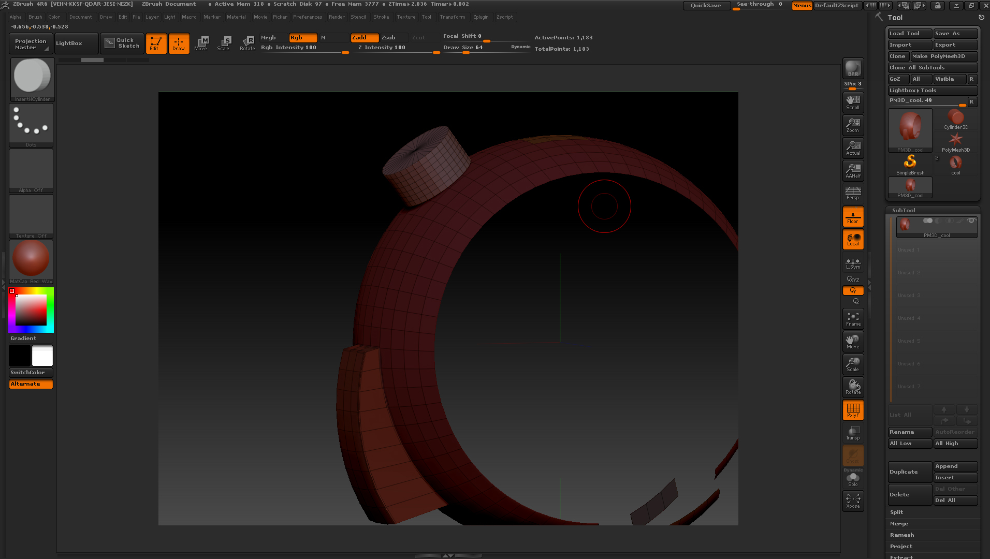Click the Frame view icon
990x559 pixels.
point(853,319)
